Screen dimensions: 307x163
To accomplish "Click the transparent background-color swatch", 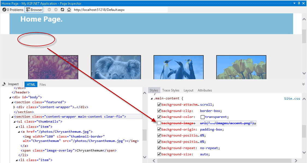I will [202, 117].
